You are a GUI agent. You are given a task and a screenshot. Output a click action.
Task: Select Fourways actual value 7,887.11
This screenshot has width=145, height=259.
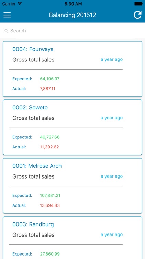tap(47, 89)
